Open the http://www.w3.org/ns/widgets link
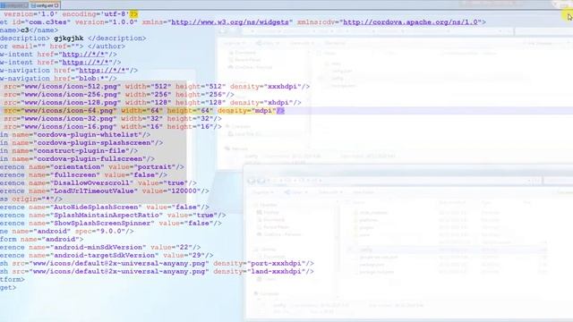Image resolution: width=573 pixels, height=322 pixels. (230, 22)
